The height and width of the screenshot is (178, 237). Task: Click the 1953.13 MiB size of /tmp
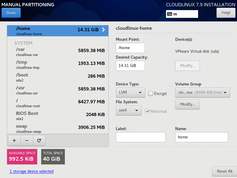pos(91,63)
